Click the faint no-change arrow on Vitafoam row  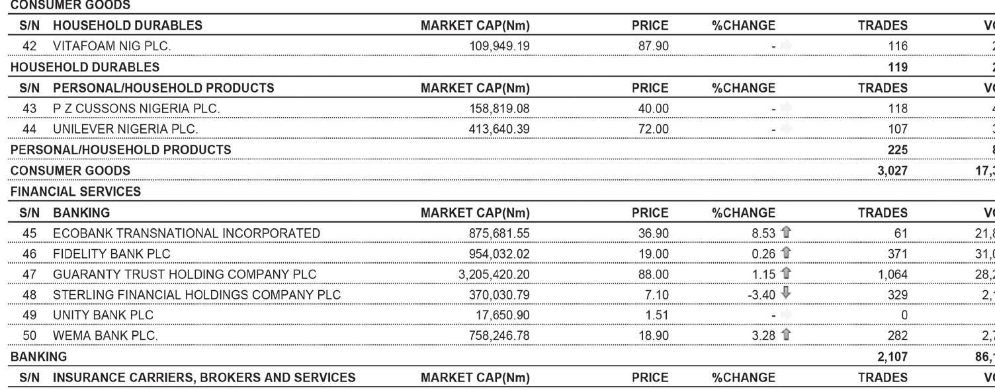786,46
